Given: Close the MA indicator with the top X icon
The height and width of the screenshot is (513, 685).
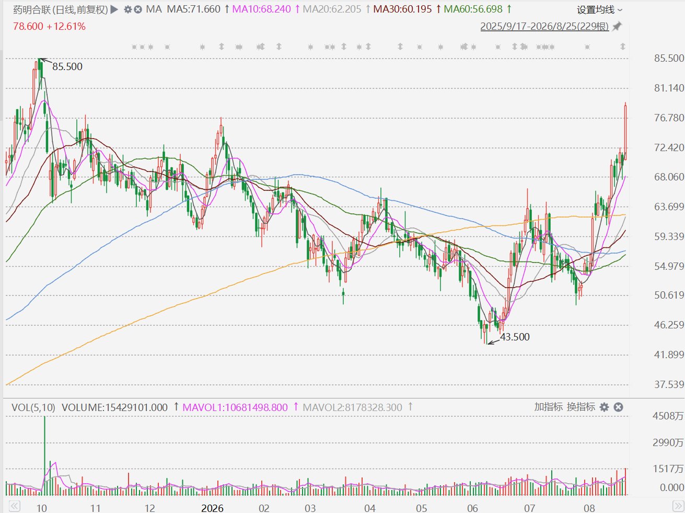Looking at the screenshot, I should pos(138,9).
